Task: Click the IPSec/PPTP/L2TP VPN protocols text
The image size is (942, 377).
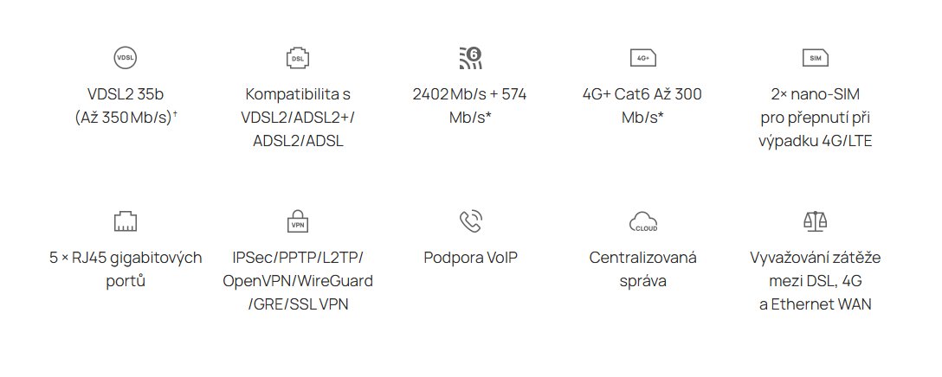Action: click(x=297, y=281)
